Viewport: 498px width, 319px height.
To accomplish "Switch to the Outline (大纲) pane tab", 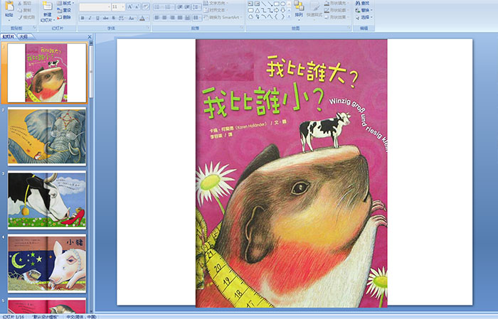I will tap(23, 36).
